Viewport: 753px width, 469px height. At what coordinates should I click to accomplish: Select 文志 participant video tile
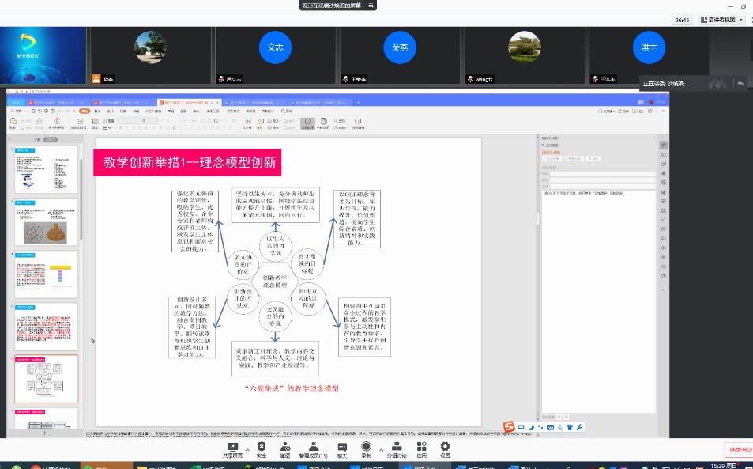coord(275,52)
